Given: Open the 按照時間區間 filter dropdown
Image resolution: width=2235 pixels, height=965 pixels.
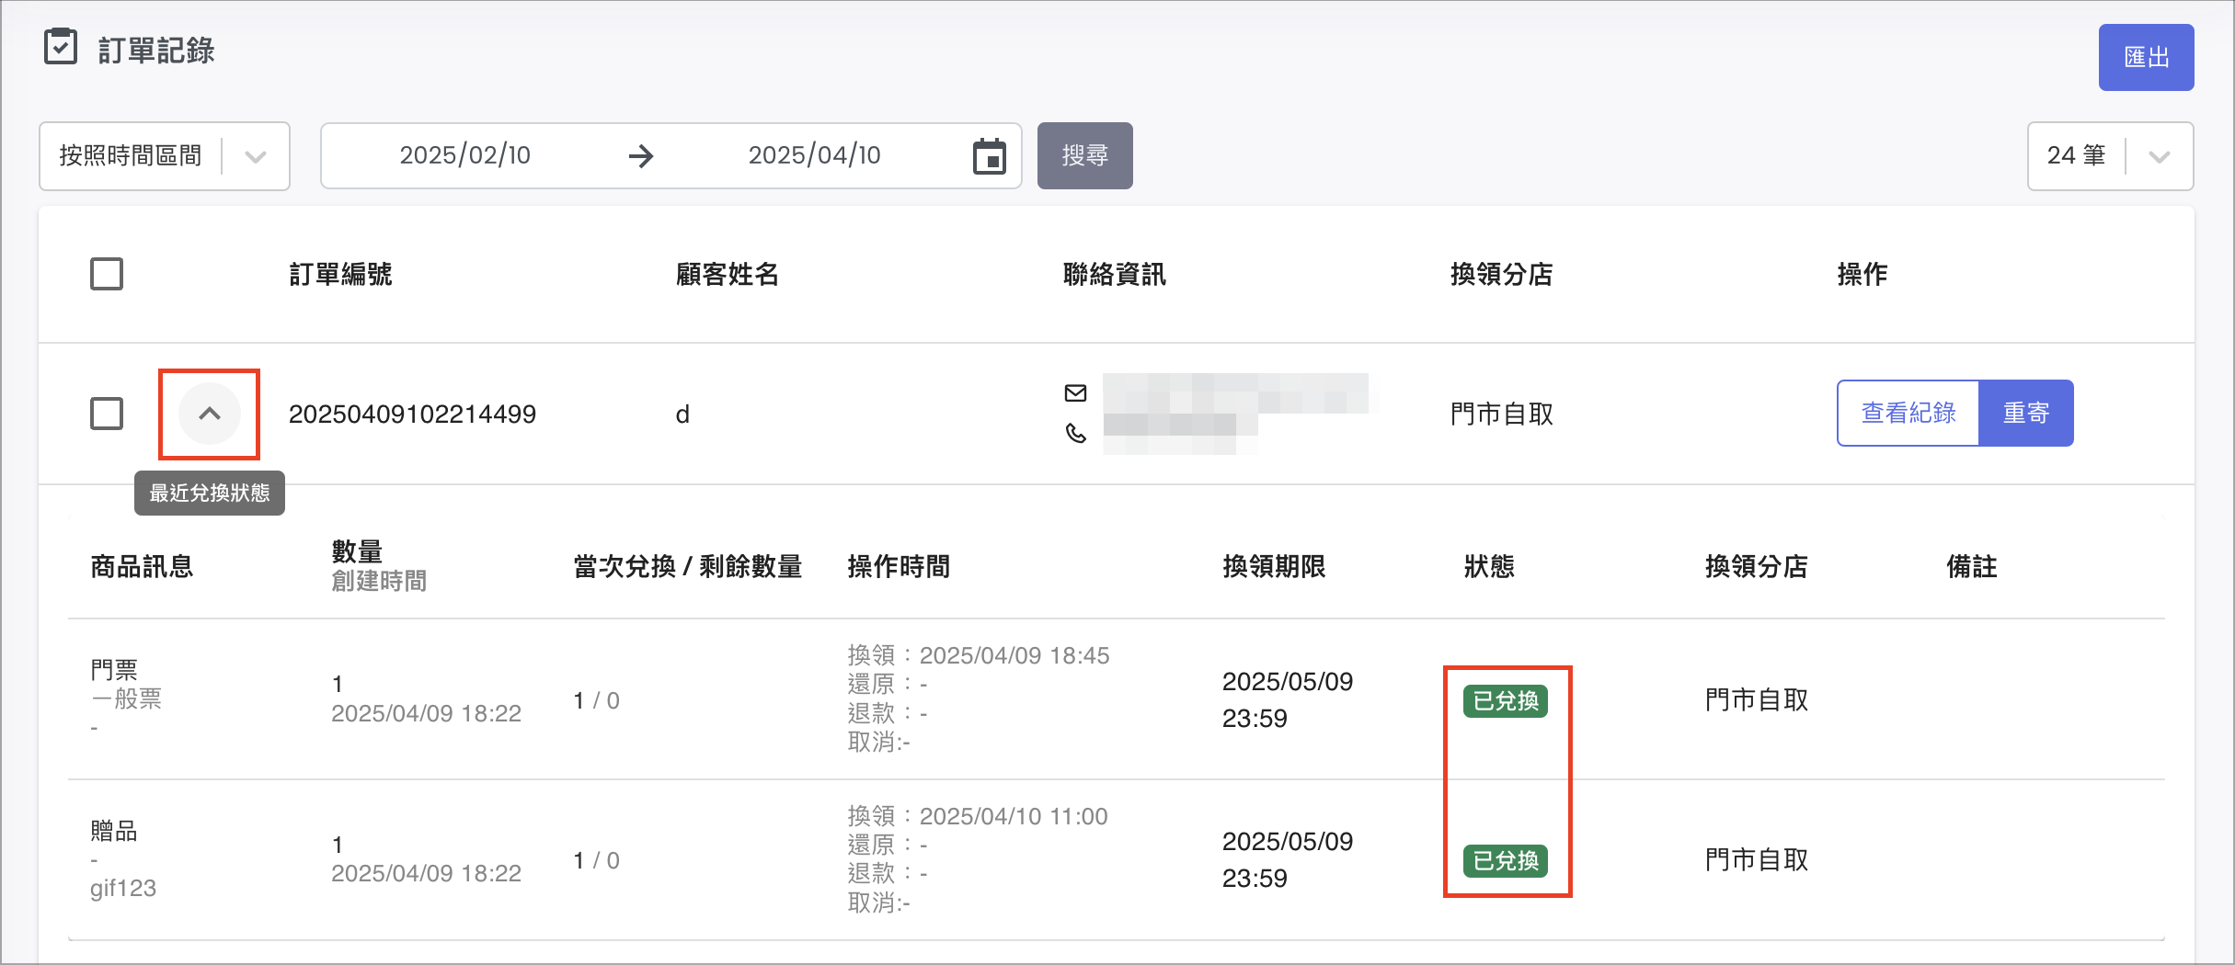Looking at the screenshot, I should 165,156.
